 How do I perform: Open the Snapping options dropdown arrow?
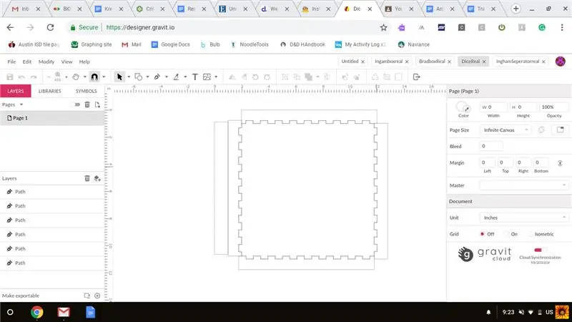point(104,77)
